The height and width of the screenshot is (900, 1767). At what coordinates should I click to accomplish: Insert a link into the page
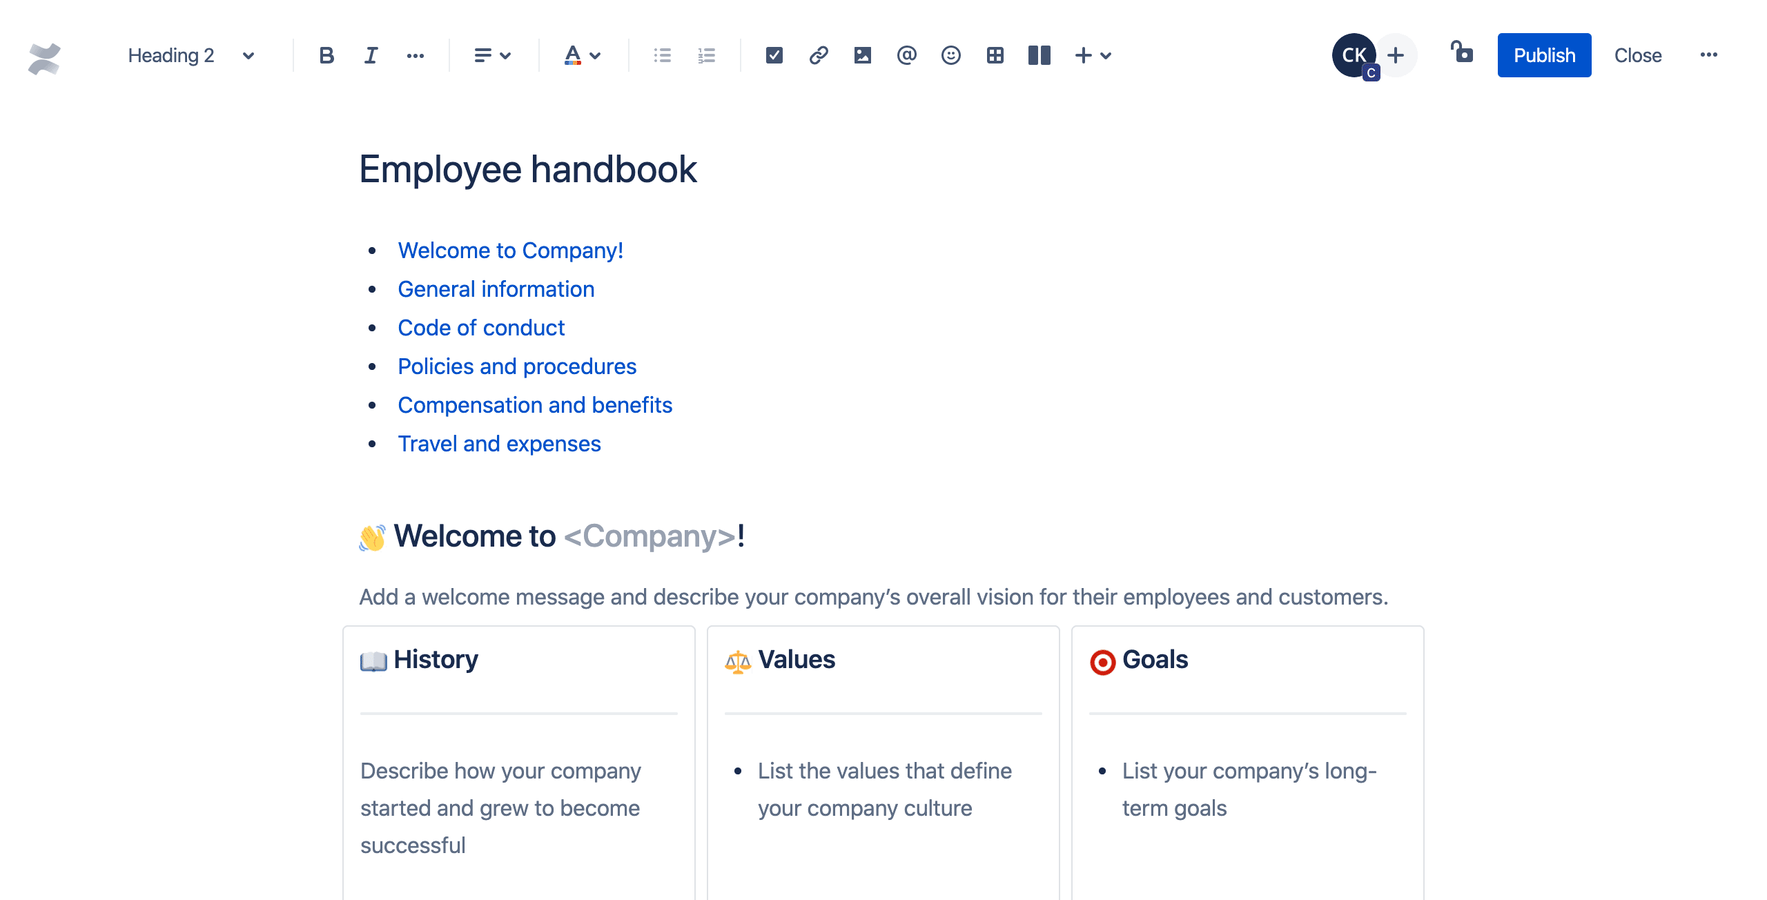pos(819,55)
